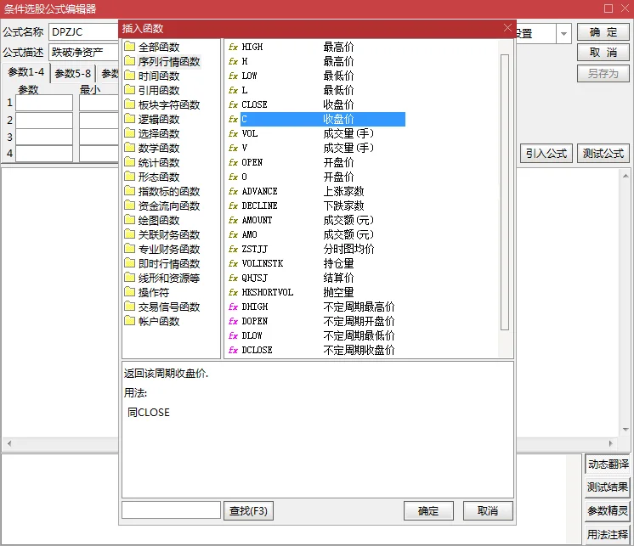The height and width of the screenshot is (546, 634).
Task: Select the 绘图函数 folder icon
Action: coord(129,220)
